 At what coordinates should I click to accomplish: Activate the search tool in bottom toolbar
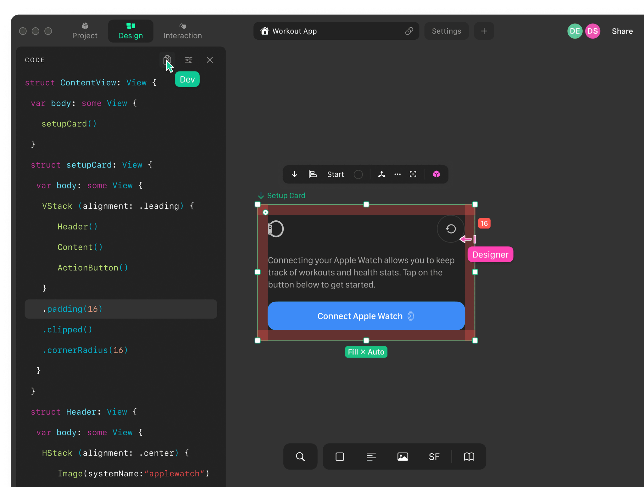(300, 456)
